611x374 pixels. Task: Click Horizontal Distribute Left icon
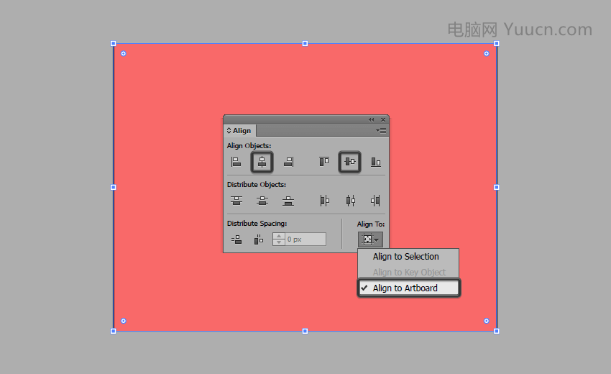tap(324, 201)
